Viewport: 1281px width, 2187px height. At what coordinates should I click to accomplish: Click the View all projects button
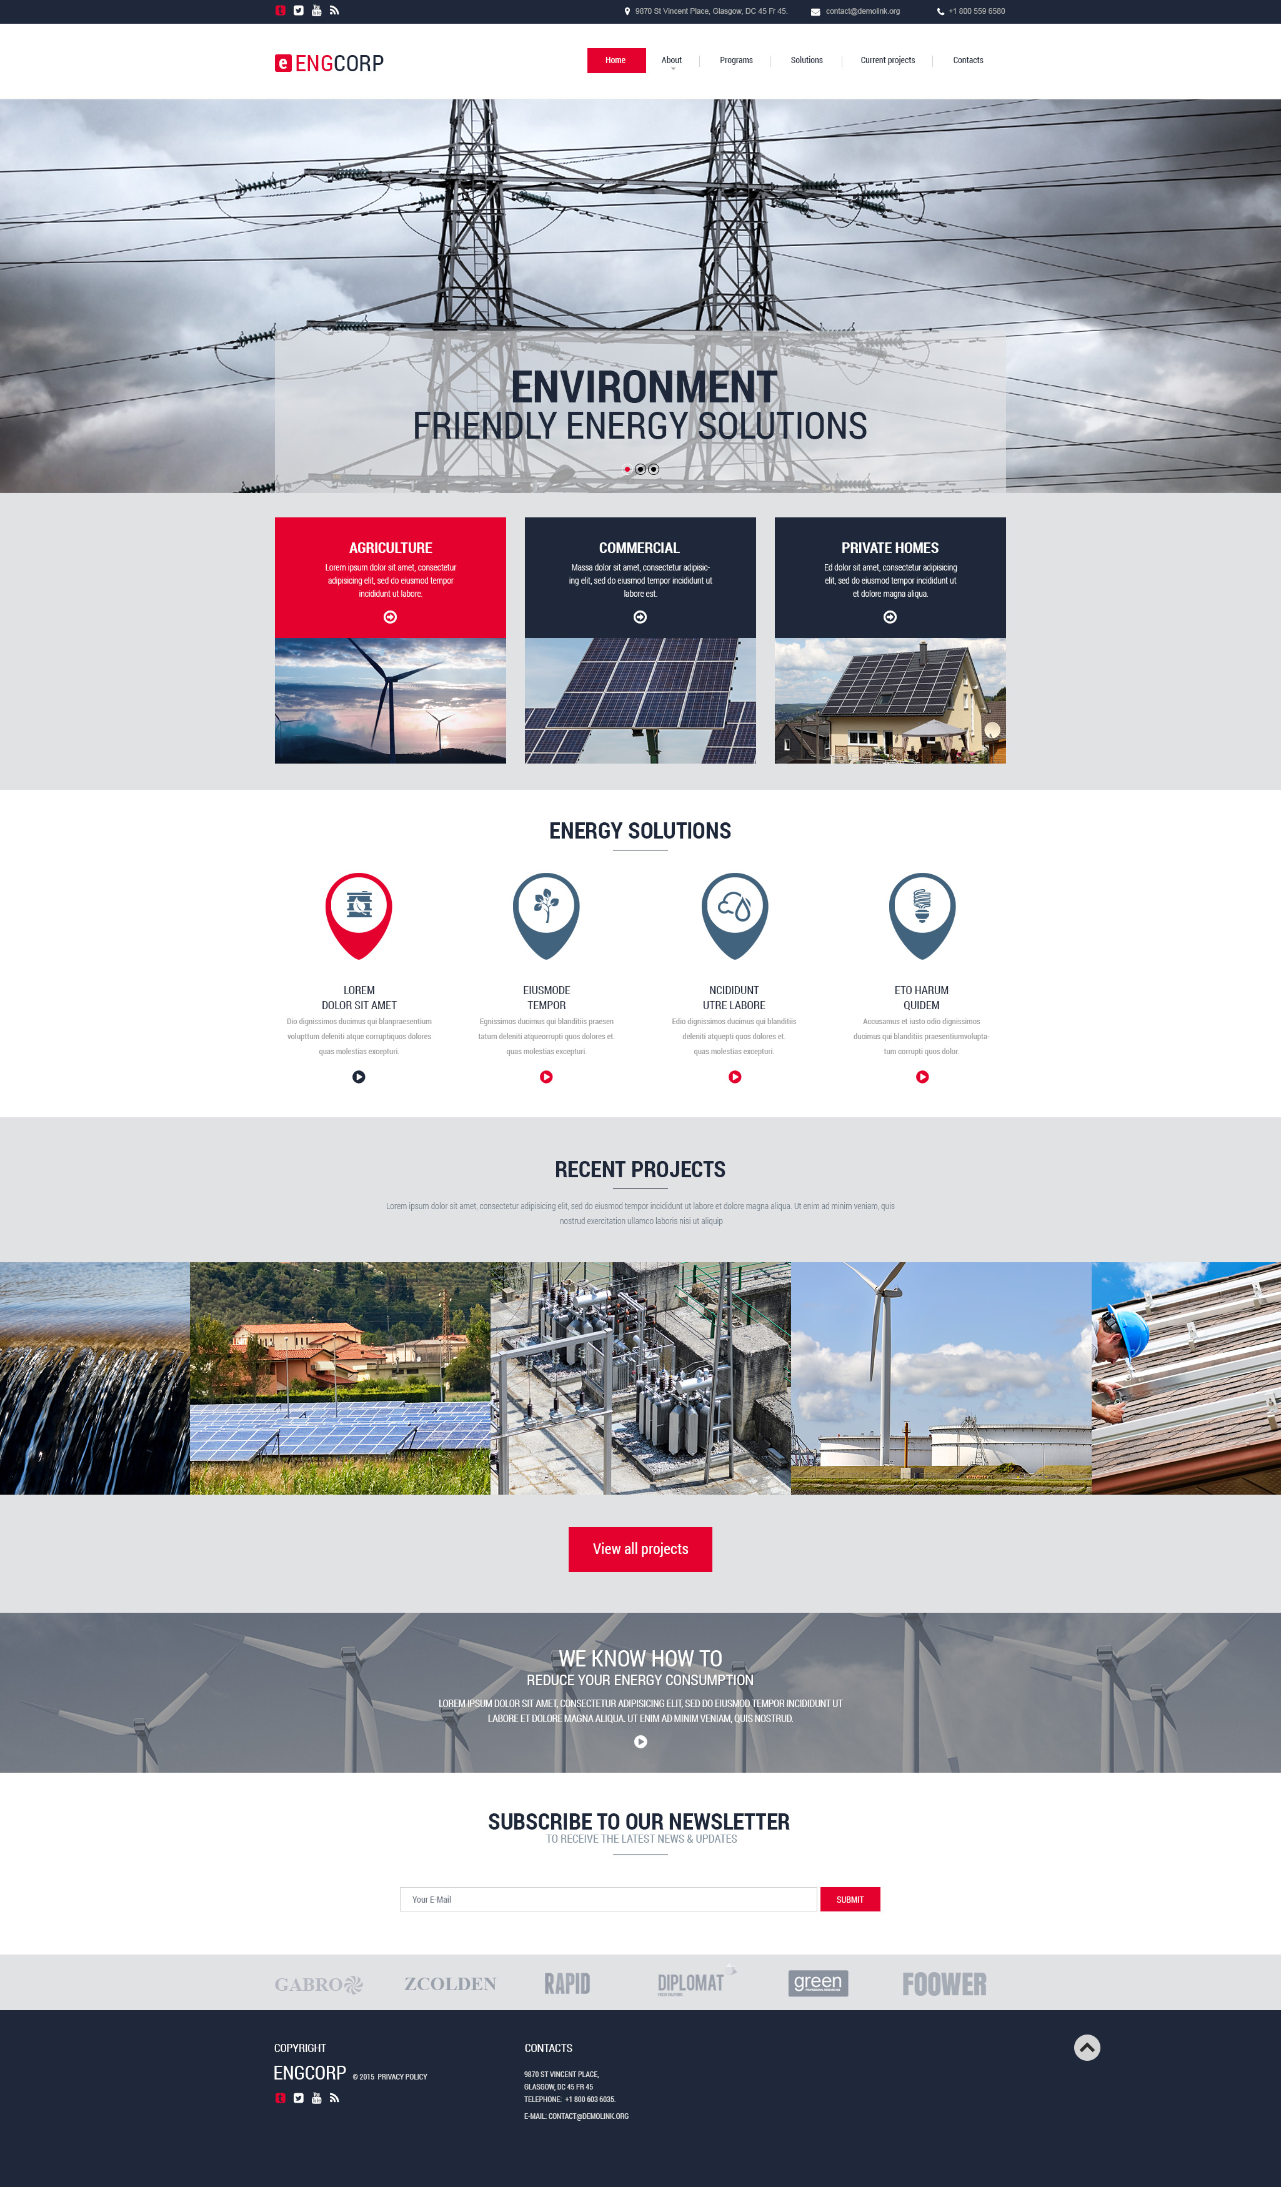coord(639,1550)
